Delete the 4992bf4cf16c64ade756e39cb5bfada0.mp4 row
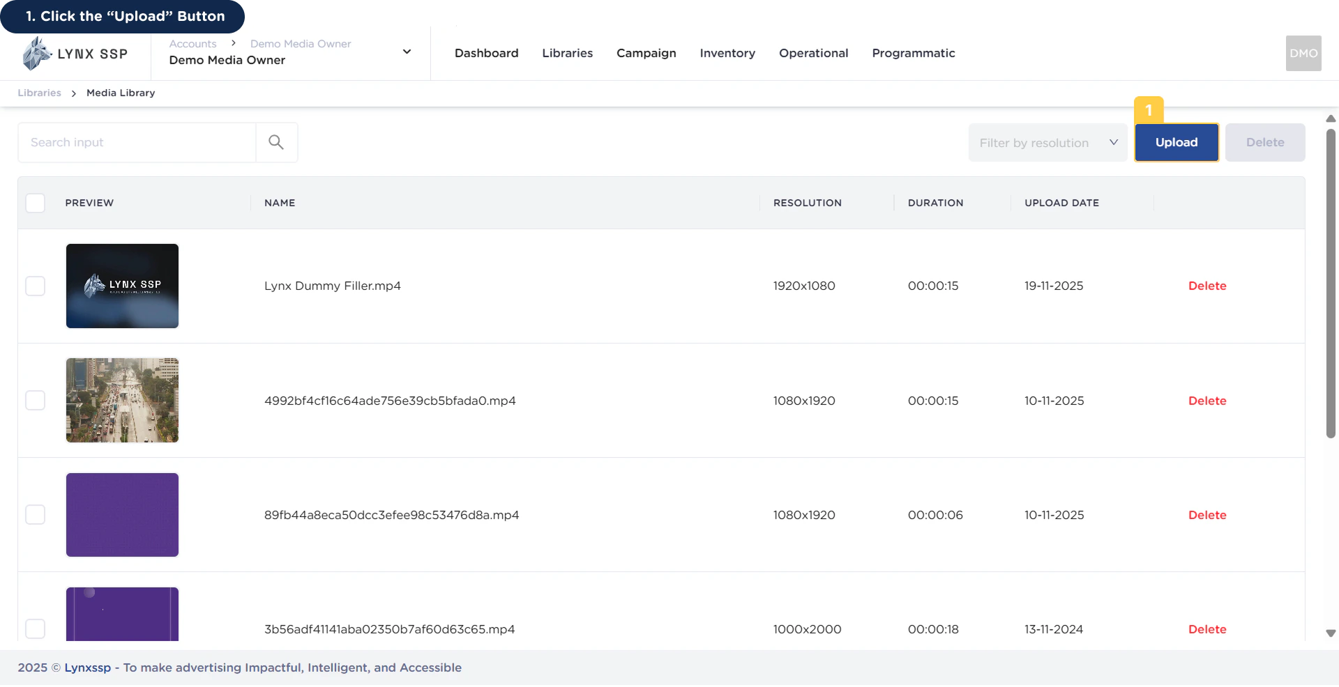The height and width of the screenshot is (687, 1339). tap(1206, 401)
